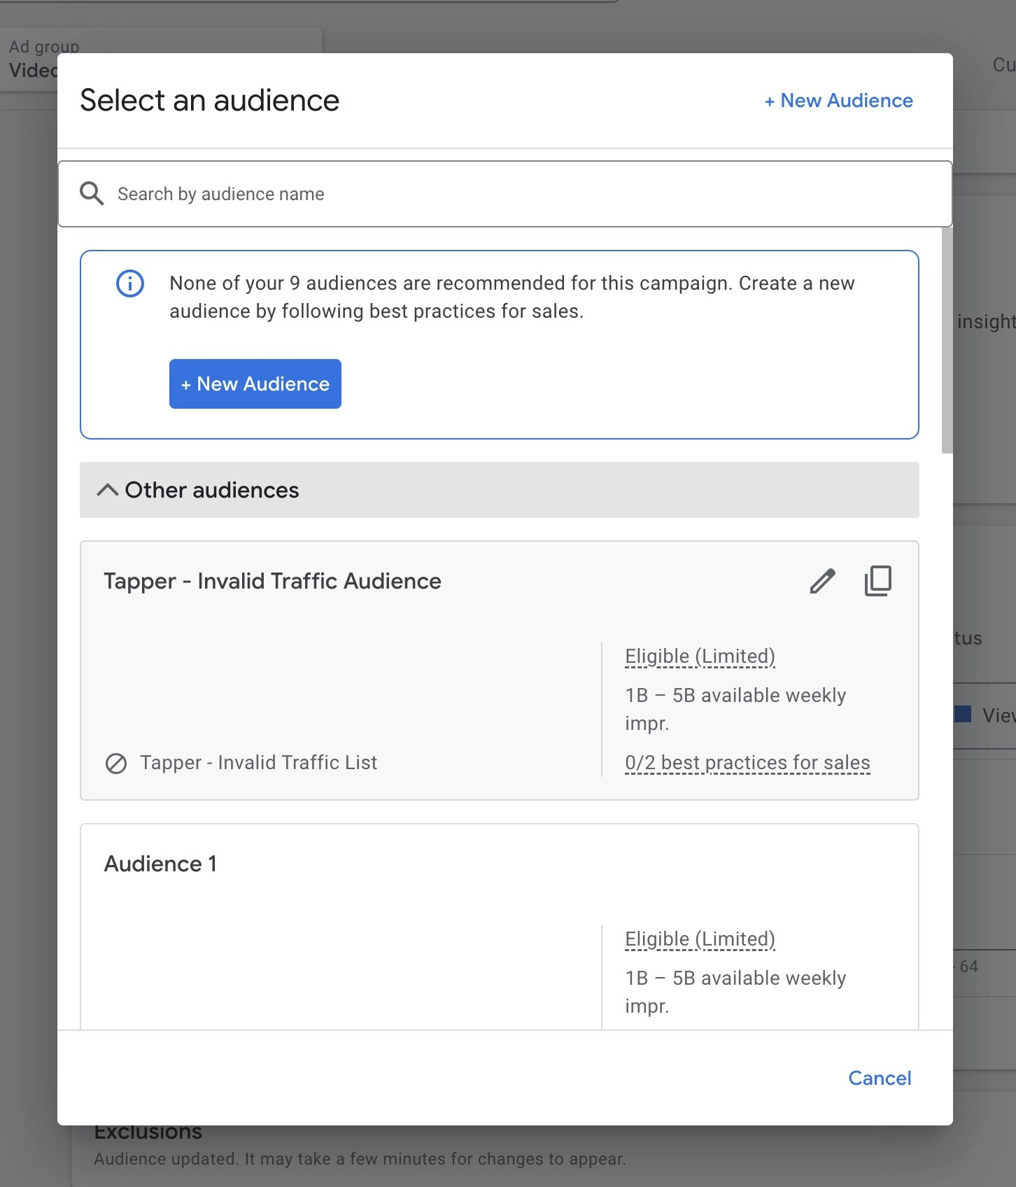Duplicate the Tapper Invalid Traffic Audience
1016x1187 pixels.
878,581
